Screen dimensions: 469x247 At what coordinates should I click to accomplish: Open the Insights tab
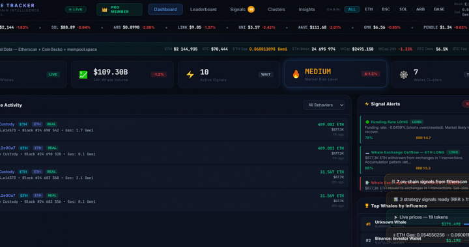click(307, 10)
